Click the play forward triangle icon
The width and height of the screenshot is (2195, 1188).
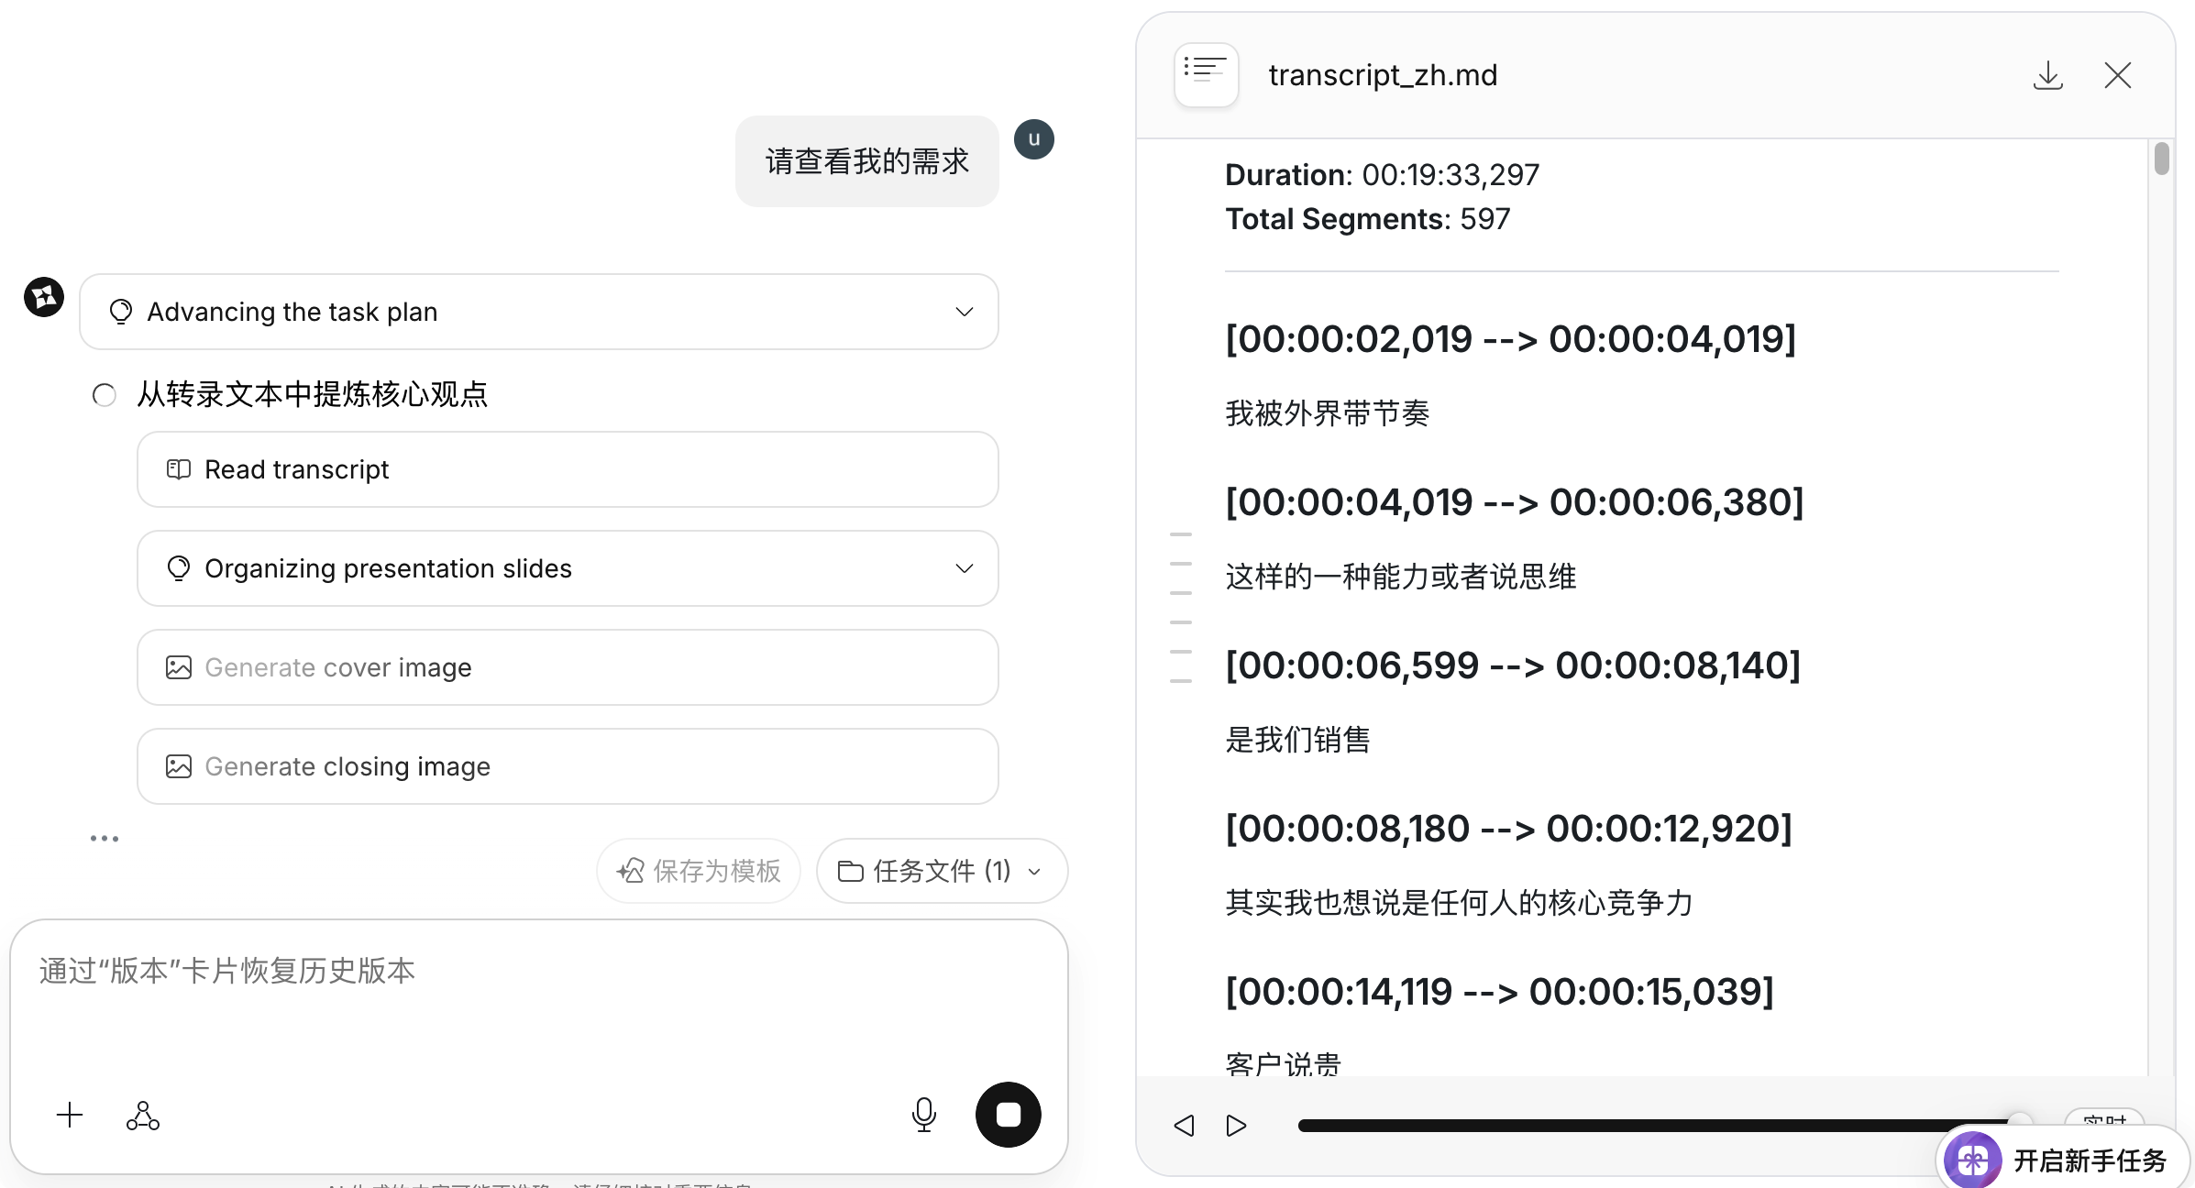1236,1125
